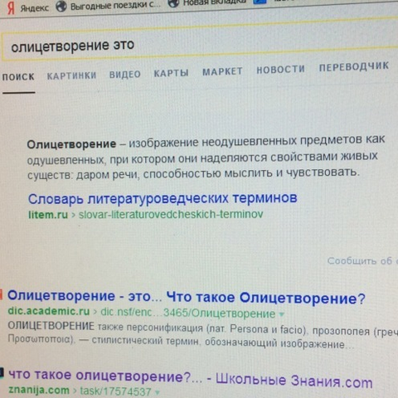Open Словарь литературоведческих терминов link

[163, 199]
